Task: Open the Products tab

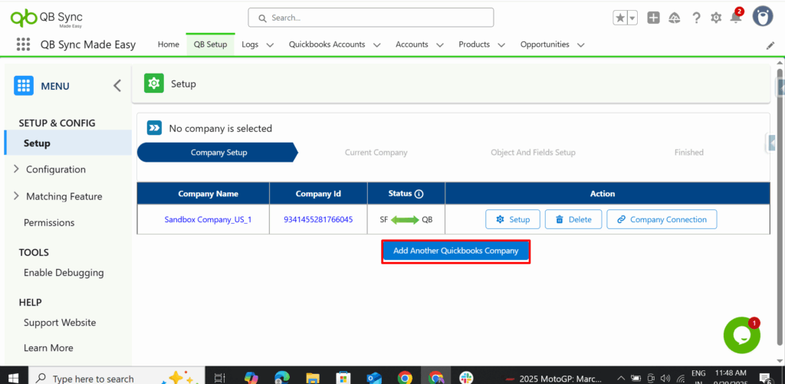Action: [474, 44]
